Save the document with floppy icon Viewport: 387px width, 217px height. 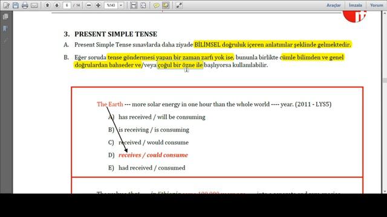16,5
